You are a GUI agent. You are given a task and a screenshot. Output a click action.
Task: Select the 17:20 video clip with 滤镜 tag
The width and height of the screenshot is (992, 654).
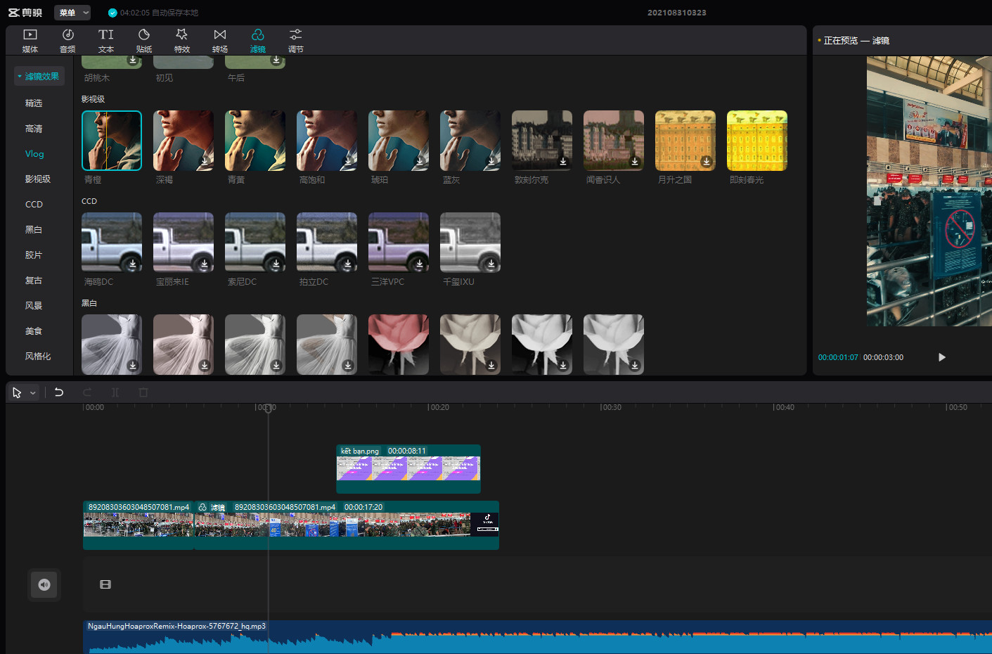(x=347, y=525)
